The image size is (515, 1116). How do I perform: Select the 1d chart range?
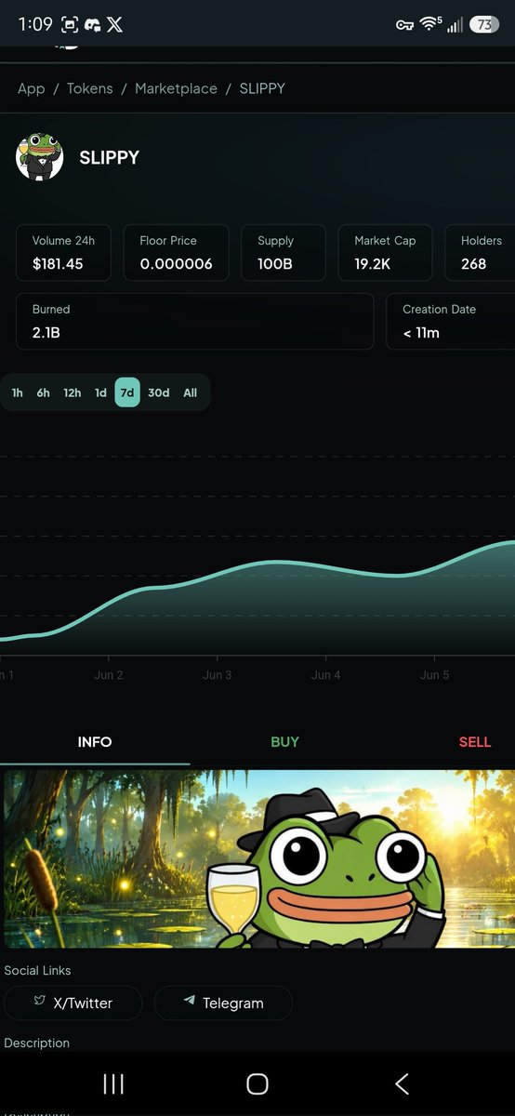100,392
